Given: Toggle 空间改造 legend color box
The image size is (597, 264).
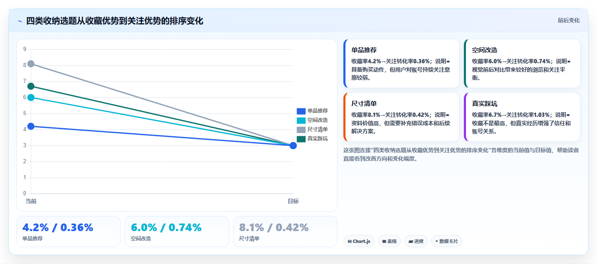Looking at the screenshot, I should pos(301,120).
